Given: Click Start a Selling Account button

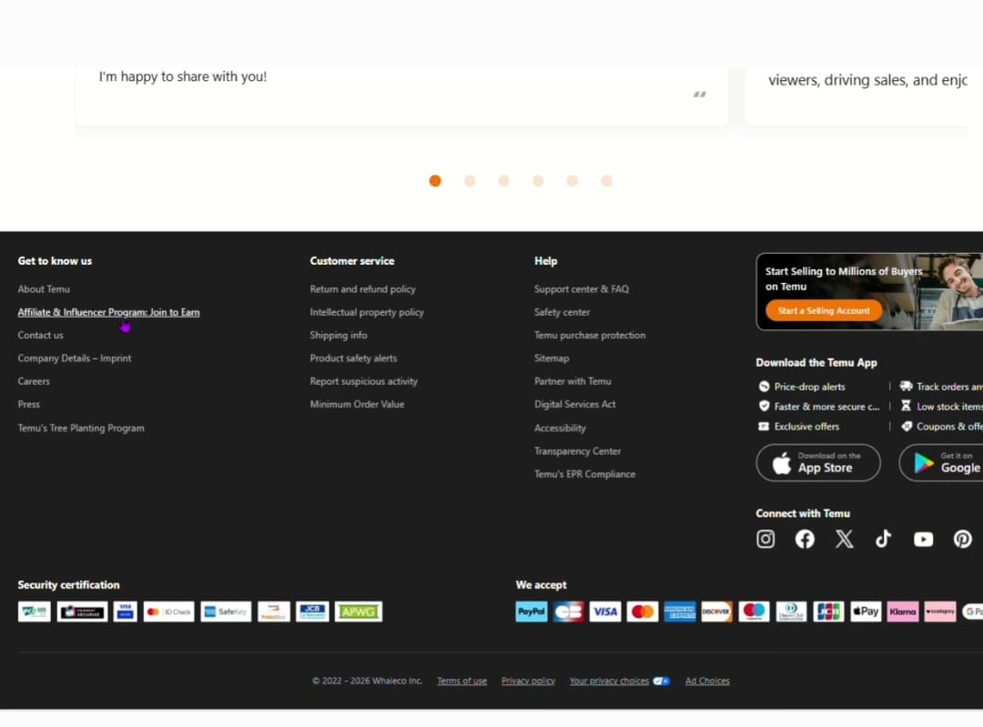Looking at the screenshot, I should point(824,311).
